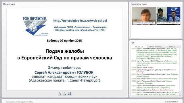Click the 08:44 message from Сергей Александрович Голубок
This screenshot has width=184, height=103.
(x=154, y=71)
